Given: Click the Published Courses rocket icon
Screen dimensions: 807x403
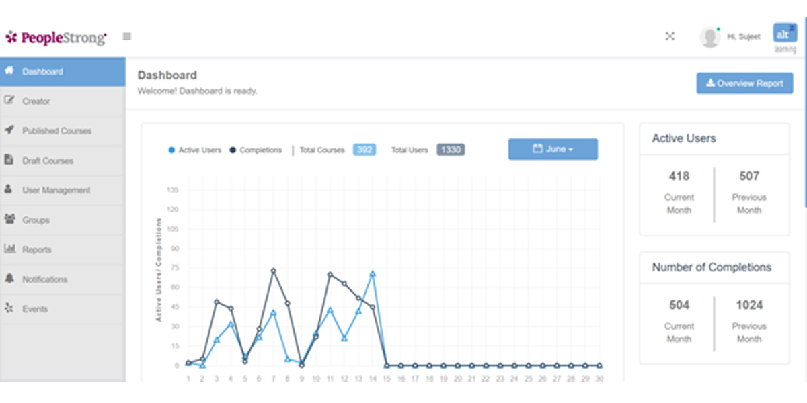Looking at the screenshot, I should pyautogui.click(x=9, y=130).
